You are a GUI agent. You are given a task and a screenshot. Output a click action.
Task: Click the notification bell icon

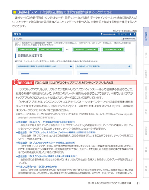point(130,34)
